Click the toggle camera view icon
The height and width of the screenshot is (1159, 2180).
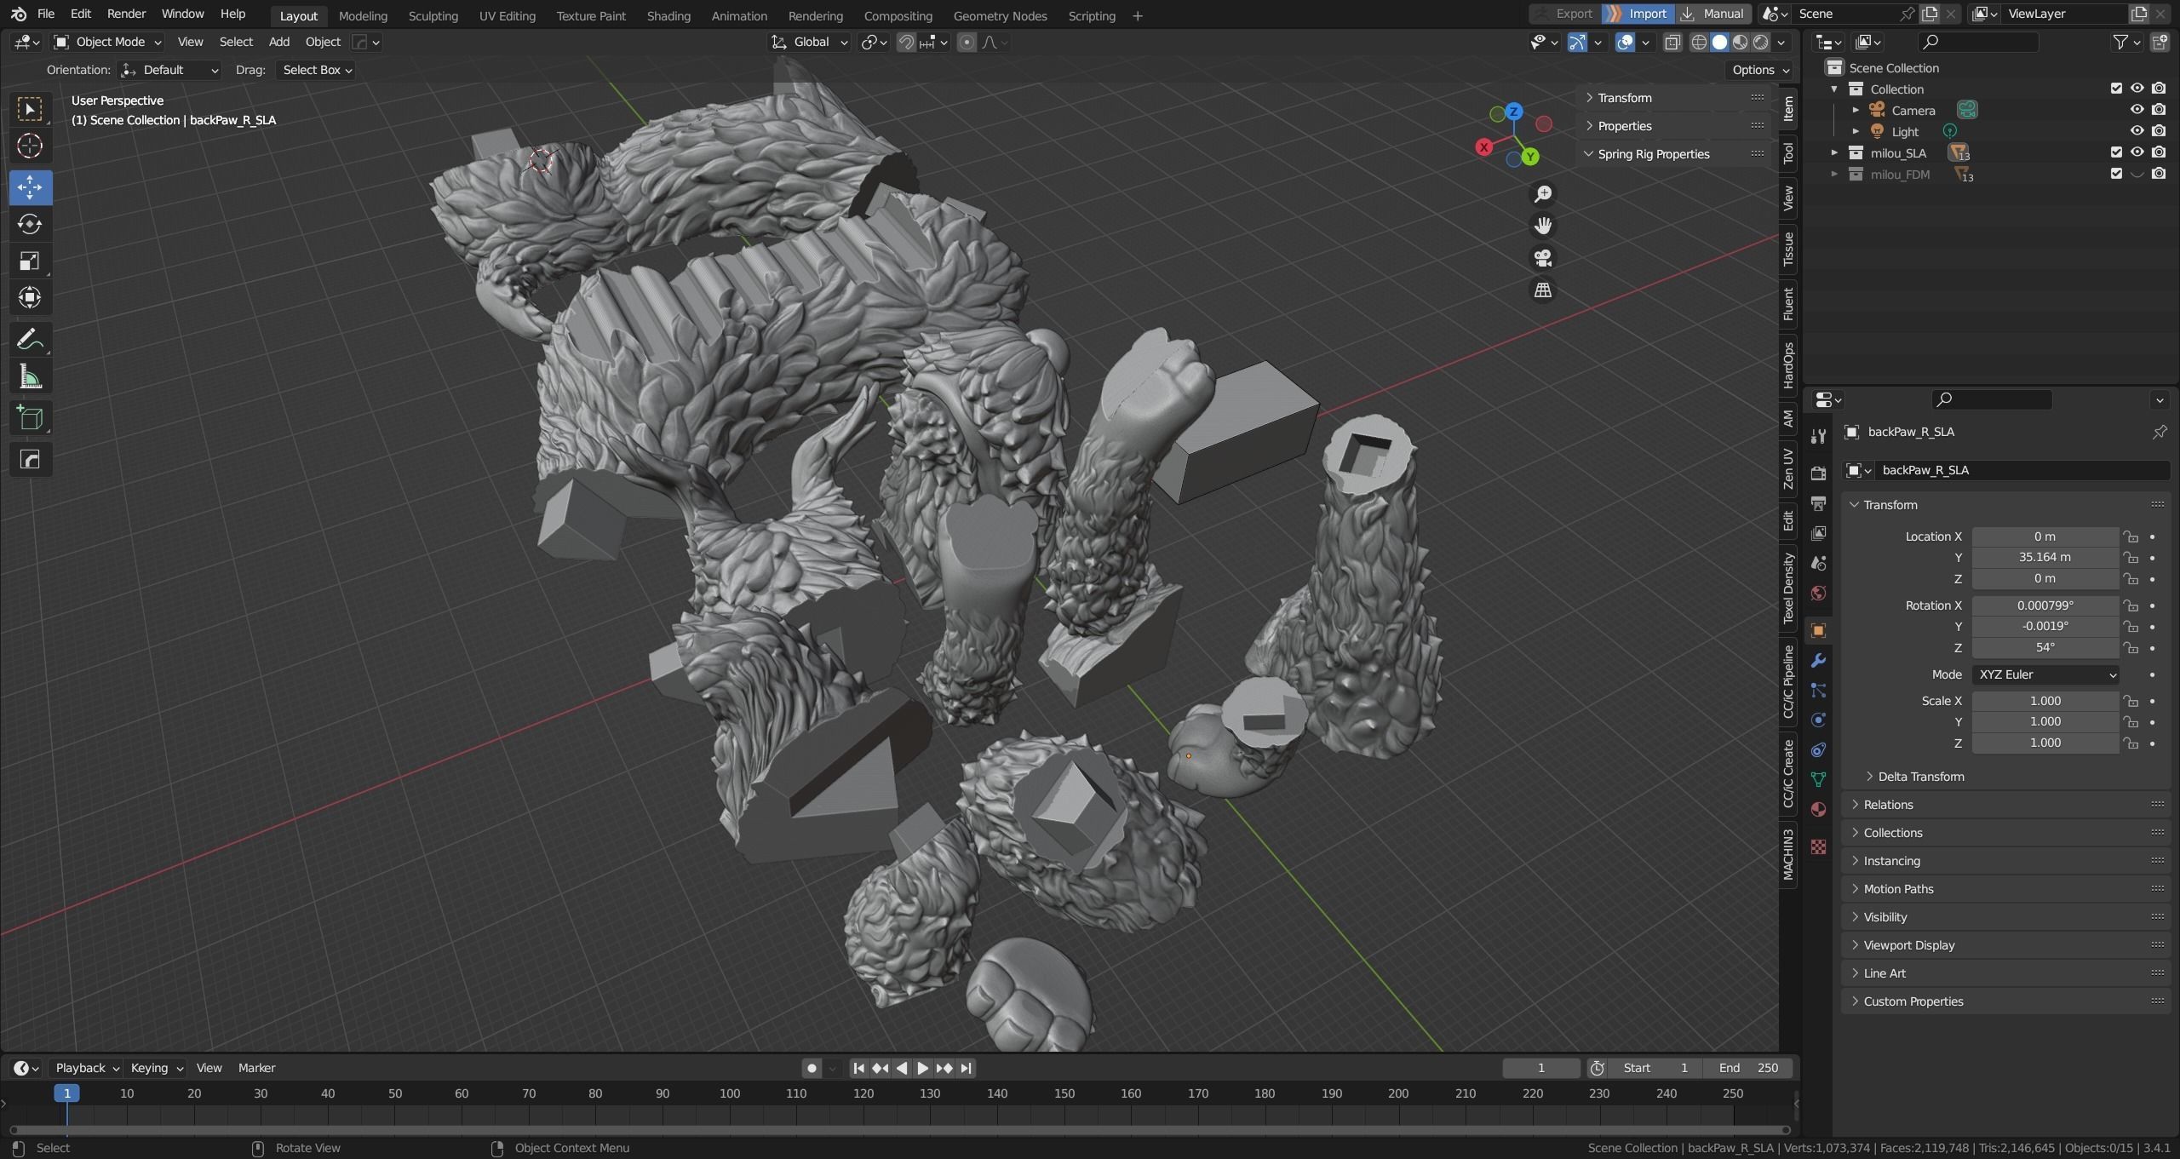[1542, 258]
